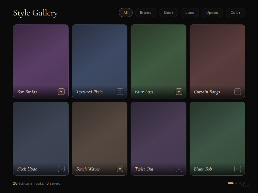Unsave Box Braids with its heart icon
The image size is (258, 193).
[x=61, y=92]
